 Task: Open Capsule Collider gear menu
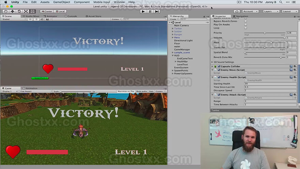295,66
